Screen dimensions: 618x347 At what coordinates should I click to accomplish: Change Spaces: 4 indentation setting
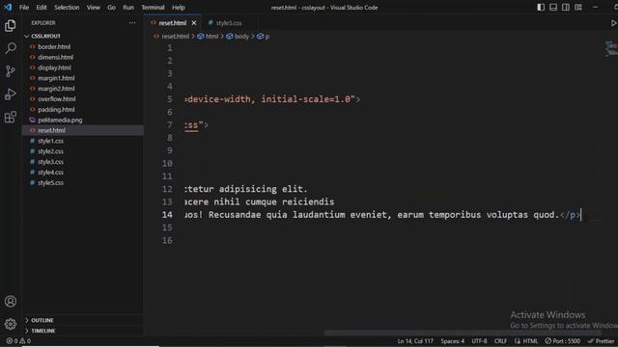point(453,341)
